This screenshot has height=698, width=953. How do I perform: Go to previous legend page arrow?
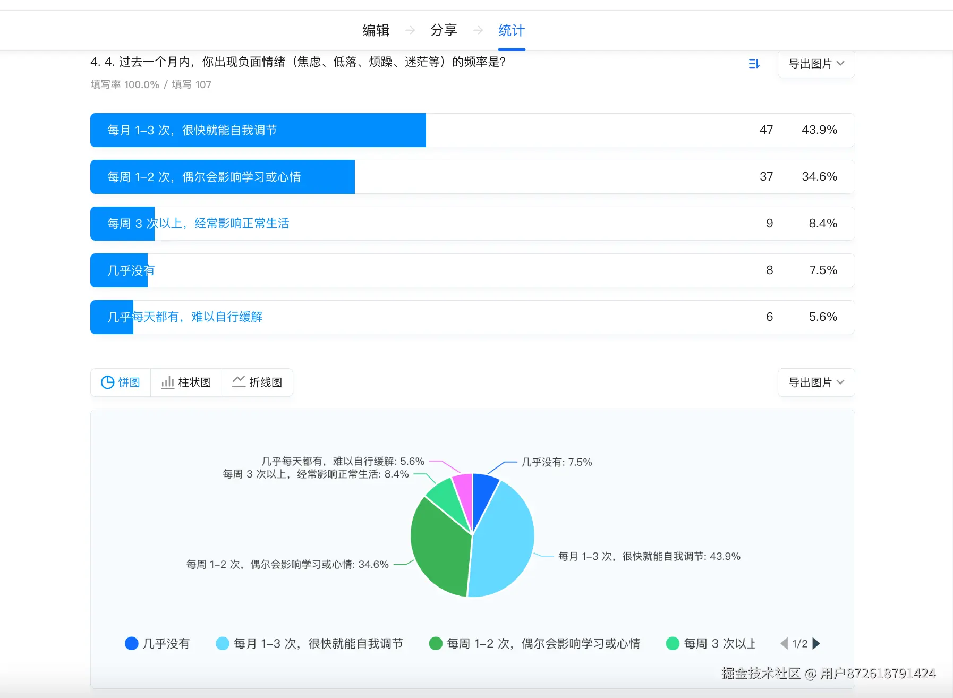[x=784, y=644]
